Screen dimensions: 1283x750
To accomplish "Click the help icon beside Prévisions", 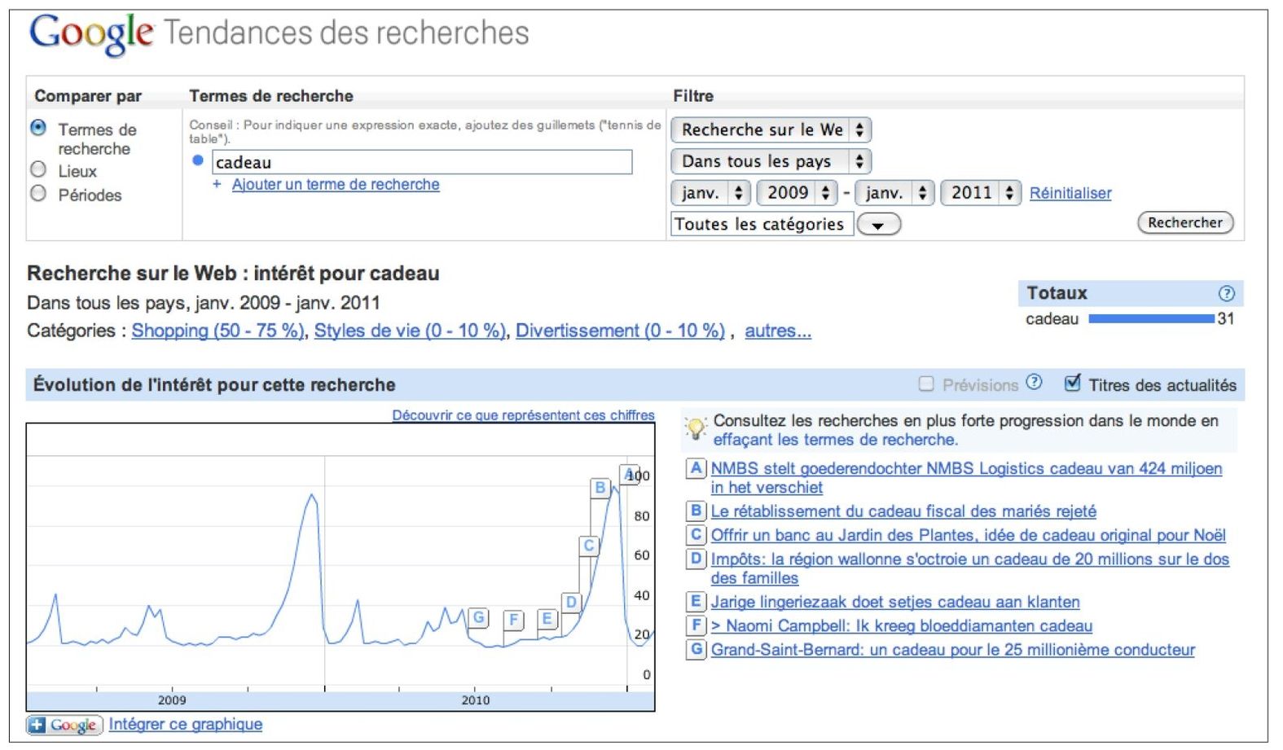I will coord(1034,382).
